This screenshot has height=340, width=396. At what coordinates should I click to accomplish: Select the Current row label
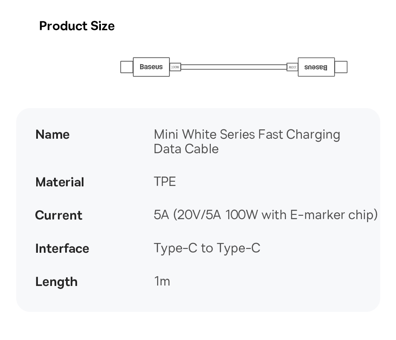[58, 215]
